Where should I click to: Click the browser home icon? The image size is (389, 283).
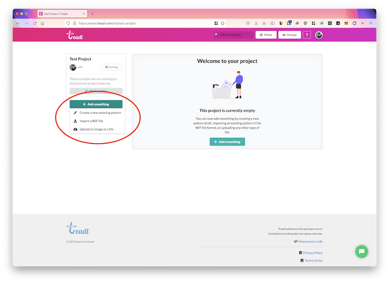point(43,23)
